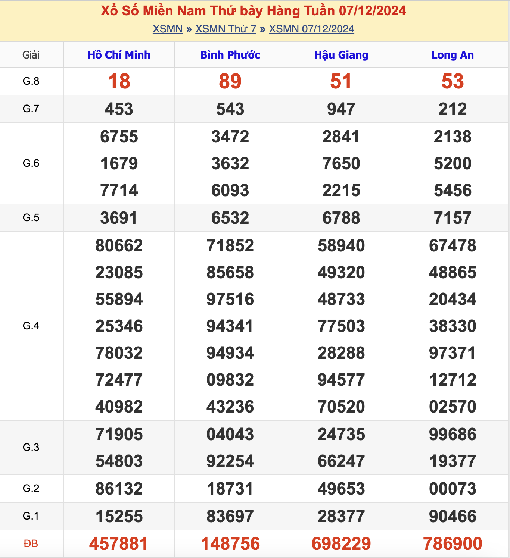Click G.7 value 947
Image resolution: width=510 pixels, height=558 pixels.
341,109
